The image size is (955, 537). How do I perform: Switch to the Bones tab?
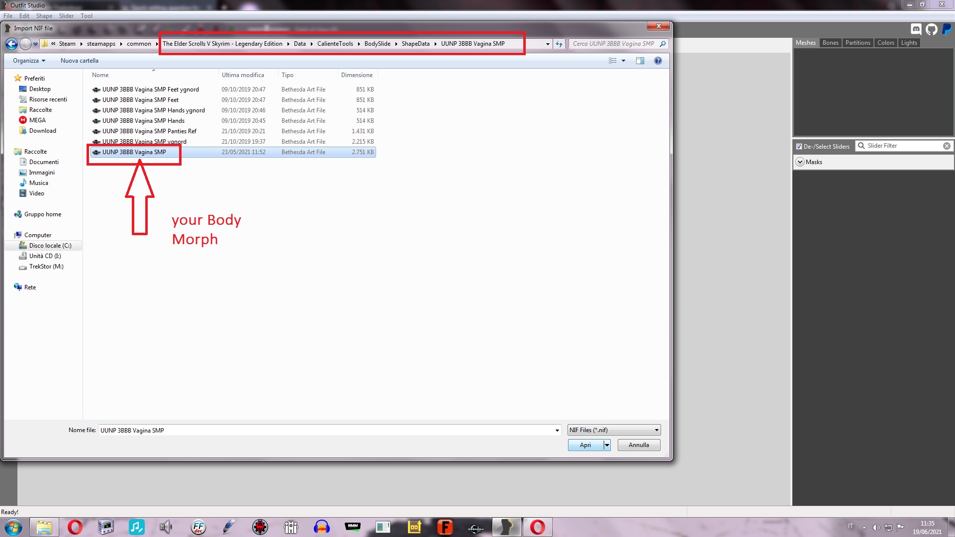pos(830,43)
